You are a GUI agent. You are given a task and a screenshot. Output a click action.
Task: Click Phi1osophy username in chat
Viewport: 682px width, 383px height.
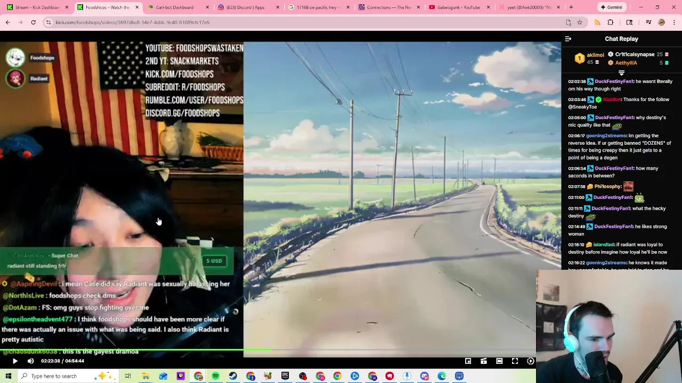click(x=608, y=187)
